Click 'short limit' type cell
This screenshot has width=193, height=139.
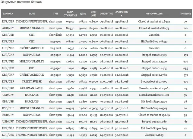pos(55,35)
